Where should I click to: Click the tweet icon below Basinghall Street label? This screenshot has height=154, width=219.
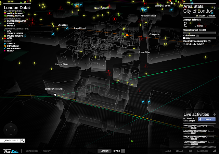(171, 10)
